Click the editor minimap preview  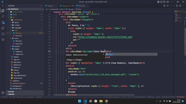pos(179,16)
